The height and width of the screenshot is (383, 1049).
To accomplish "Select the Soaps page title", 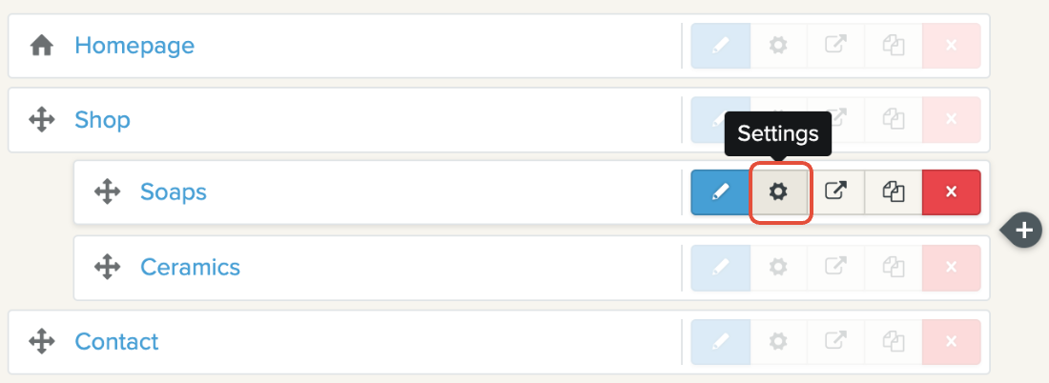I will 174,192.
